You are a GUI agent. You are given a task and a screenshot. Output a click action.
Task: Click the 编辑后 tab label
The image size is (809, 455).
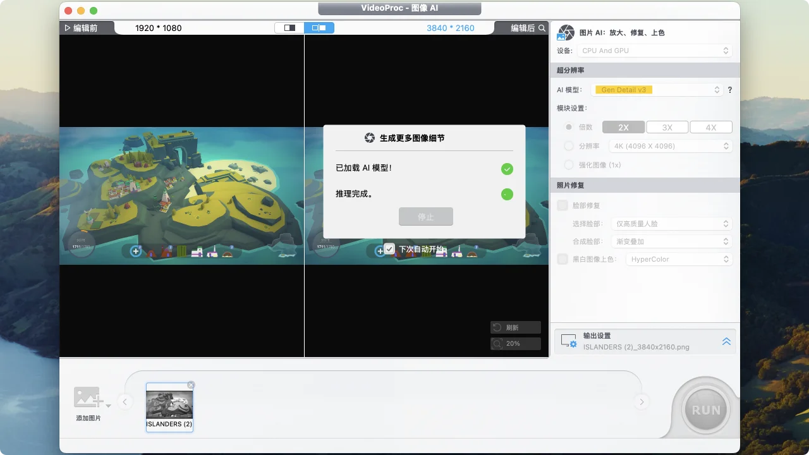(x=523, y=28)
